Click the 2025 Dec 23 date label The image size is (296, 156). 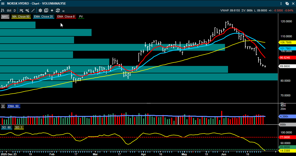point(8,154)
